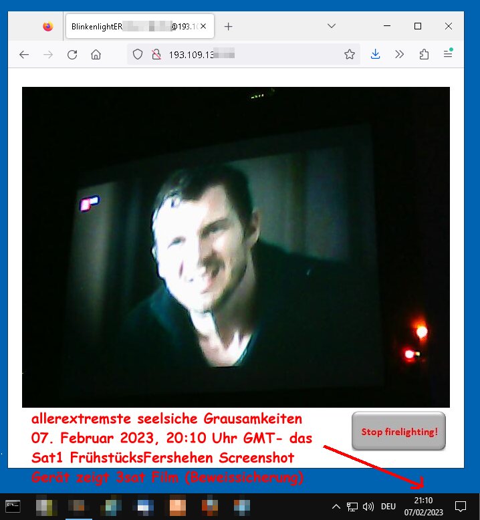
Task: Minimize the Firefox window
Action: [387, 26]
